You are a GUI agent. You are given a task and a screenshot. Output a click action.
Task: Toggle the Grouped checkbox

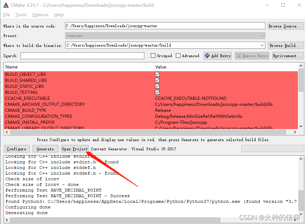click(x=153, y=56)
